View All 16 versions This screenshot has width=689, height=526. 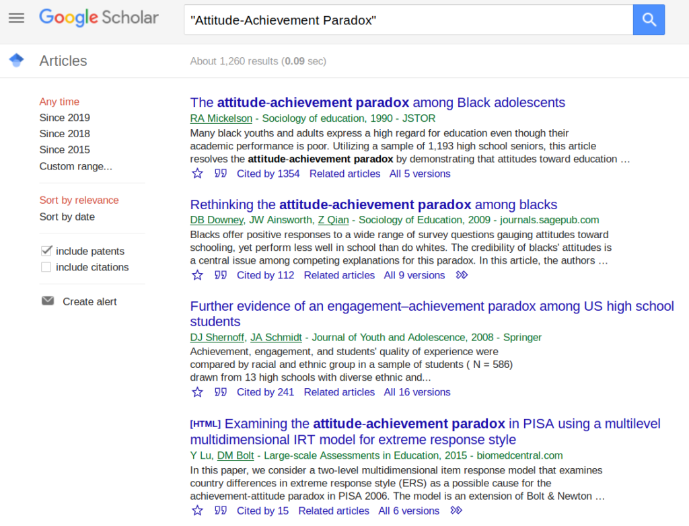click(x=417, y=392)
